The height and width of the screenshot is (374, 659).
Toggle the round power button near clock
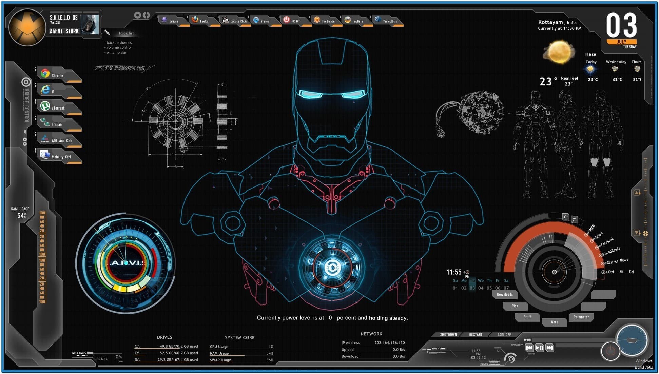(x=610, y=352)
